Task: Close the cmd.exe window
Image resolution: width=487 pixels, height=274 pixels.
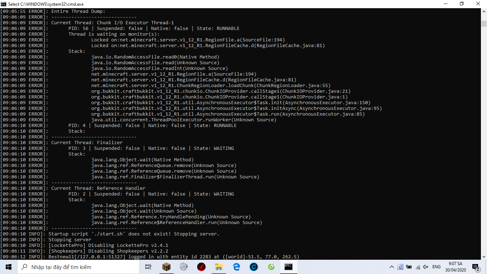Action: (478, 4)
